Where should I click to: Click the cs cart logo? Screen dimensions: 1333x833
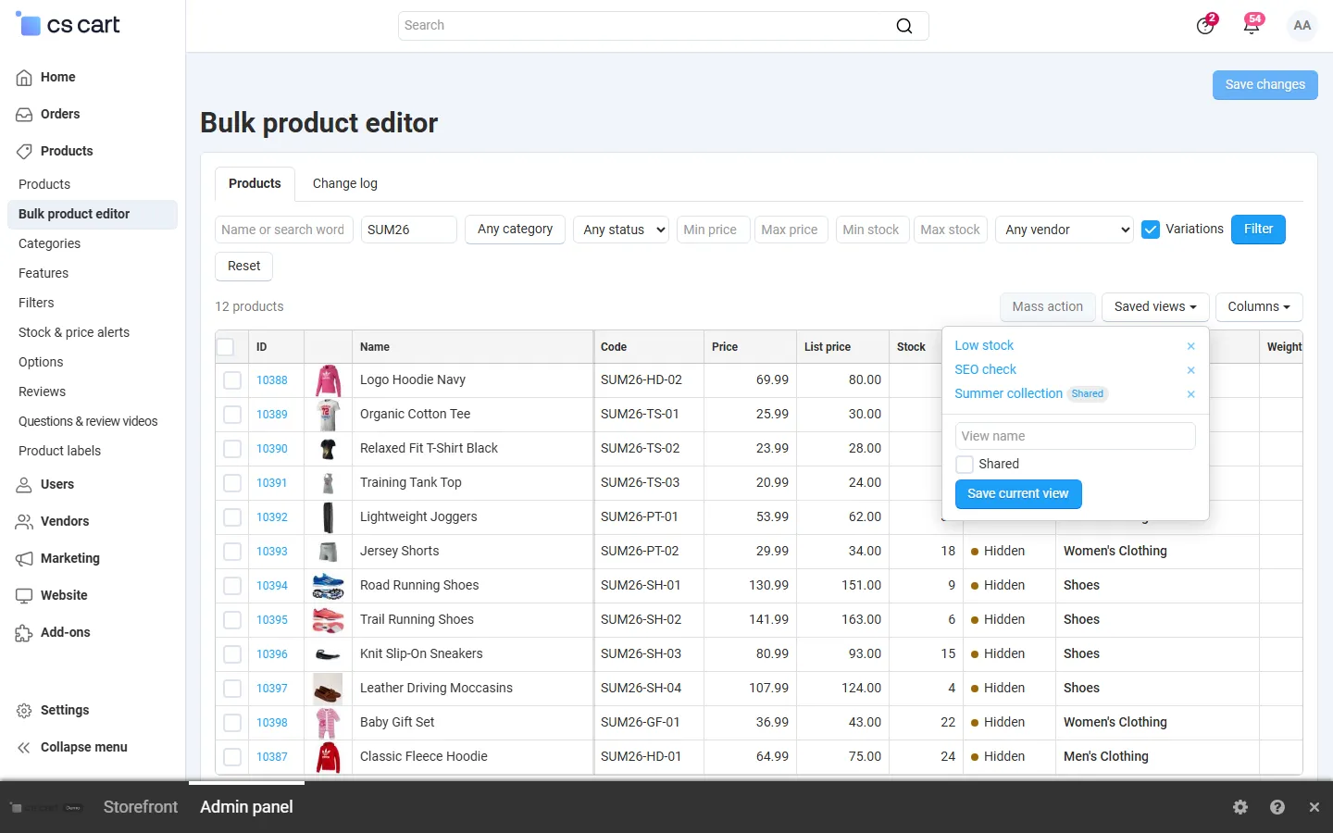pyautogui.click(x=69, y=25)
